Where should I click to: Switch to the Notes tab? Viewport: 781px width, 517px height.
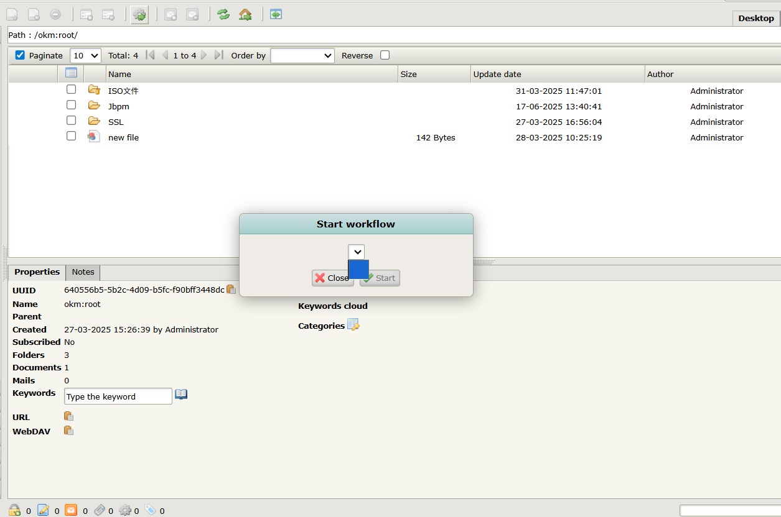(83, 272)
